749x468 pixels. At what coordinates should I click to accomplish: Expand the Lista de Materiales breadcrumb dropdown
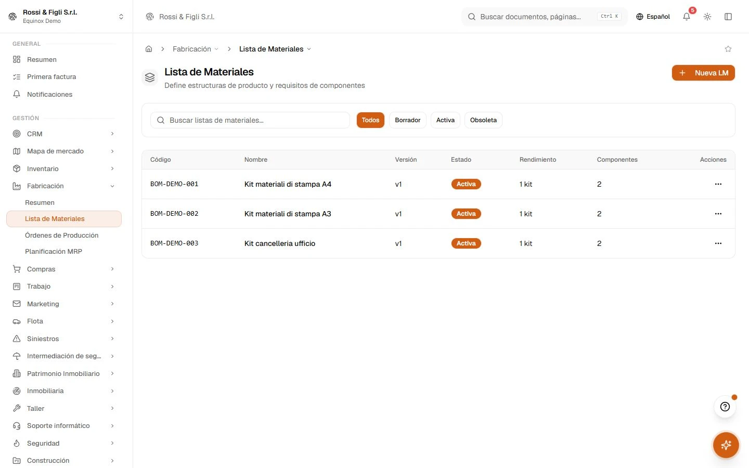click(275, 49)
